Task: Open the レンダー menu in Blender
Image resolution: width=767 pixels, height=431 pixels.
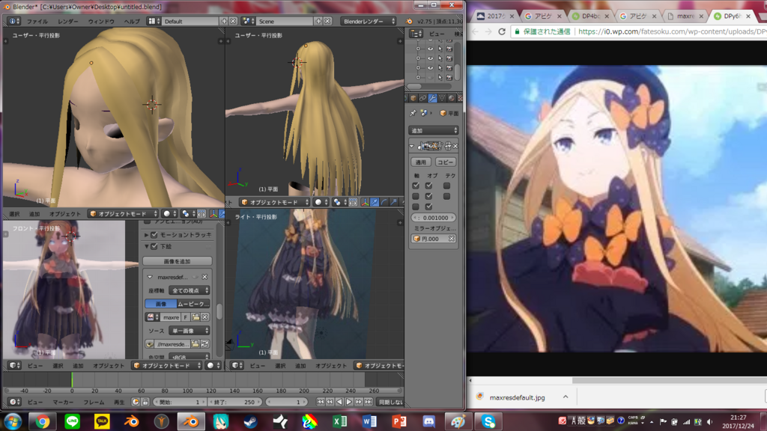Action: (67, 22)
